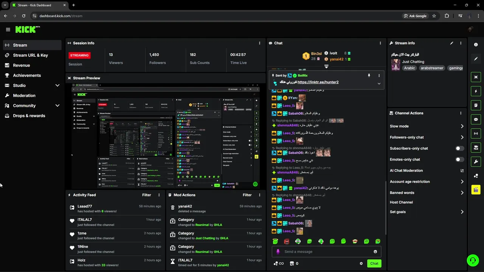This screenshot has width=484, height=272.
Task: Reload the browser page
Action: (x=23, y=16)
